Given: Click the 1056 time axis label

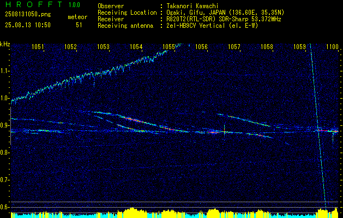Looking at the screenshot, I should tap(201, 46).
